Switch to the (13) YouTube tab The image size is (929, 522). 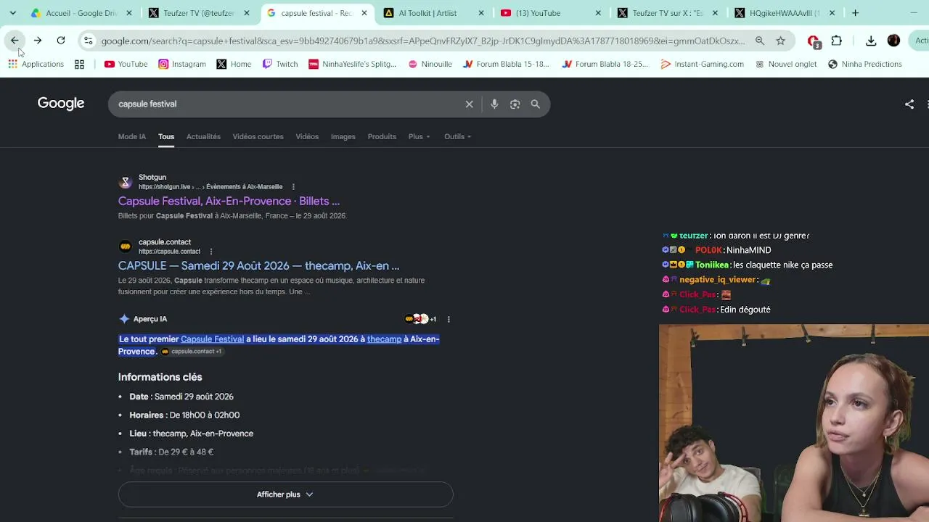549,13
